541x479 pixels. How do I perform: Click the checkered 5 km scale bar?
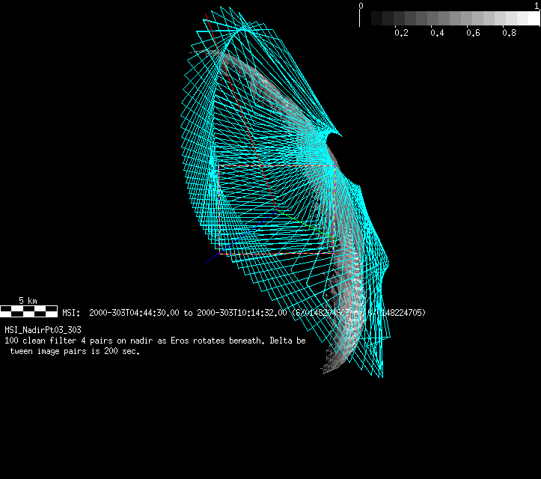(28, 311)
